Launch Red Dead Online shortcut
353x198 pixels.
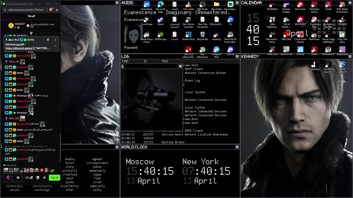314,7
